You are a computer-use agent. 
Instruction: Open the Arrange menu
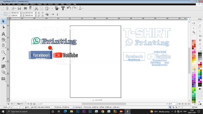pyautogui.click(x=26, y=4)
